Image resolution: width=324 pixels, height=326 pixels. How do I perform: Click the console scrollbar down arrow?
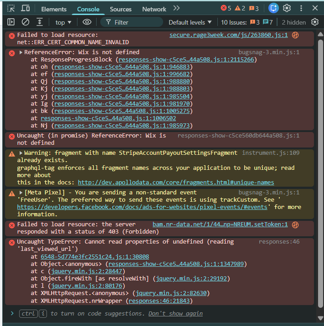click(320, 318)
